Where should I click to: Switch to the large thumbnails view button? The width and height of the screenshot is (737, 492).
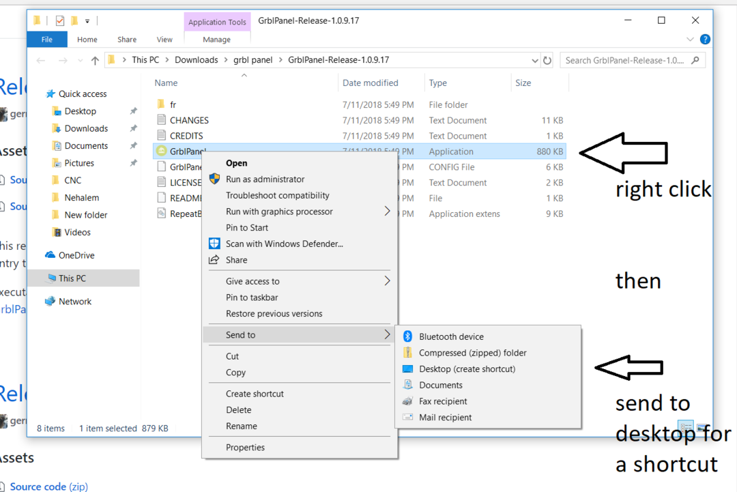[x=701, y=428]
